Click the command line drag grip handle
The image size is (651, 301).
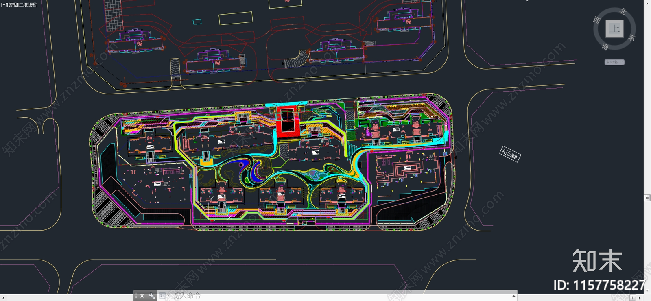click(x=136, y=296)
